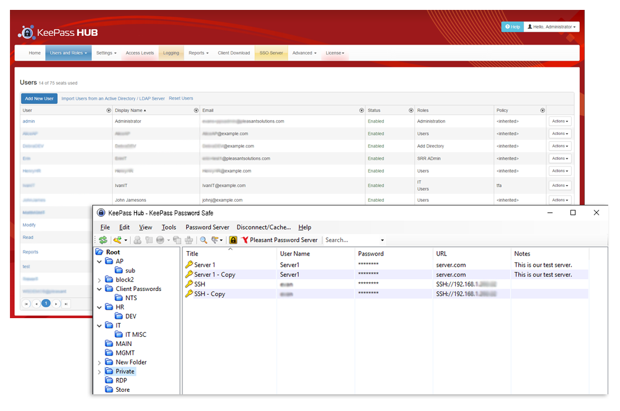
Task: Click Add New User button
Action: tap(39, 98)
